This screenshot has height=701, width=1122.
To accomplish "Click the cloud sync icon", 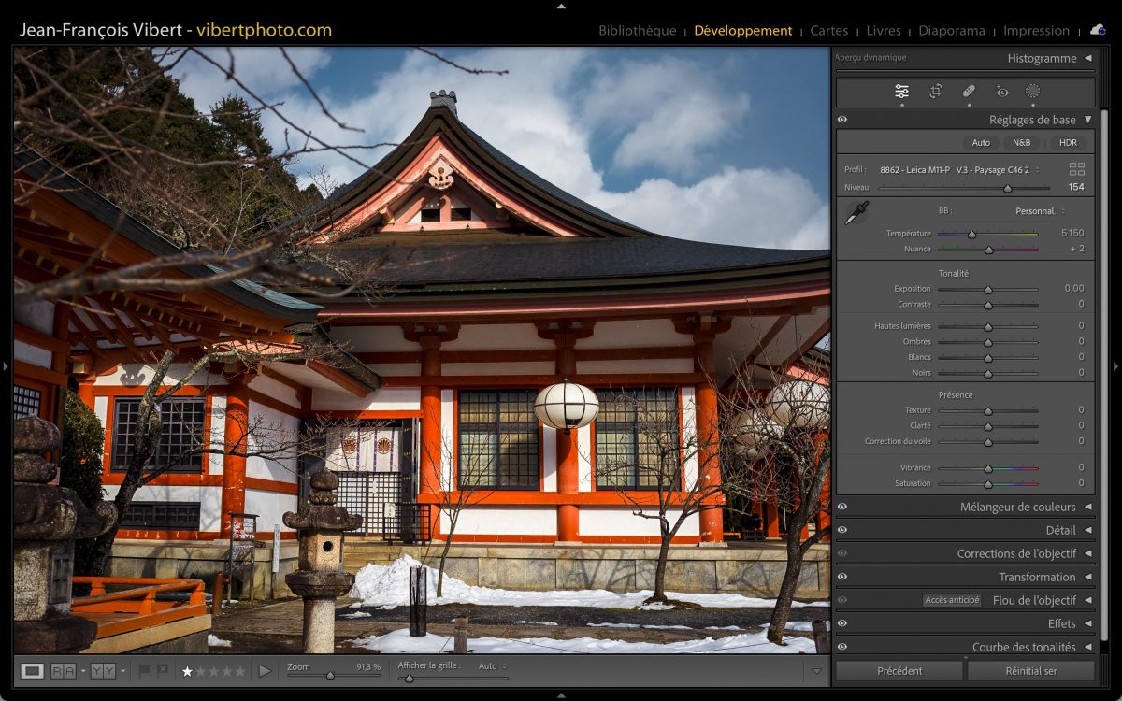I will tap(1098, 30).
